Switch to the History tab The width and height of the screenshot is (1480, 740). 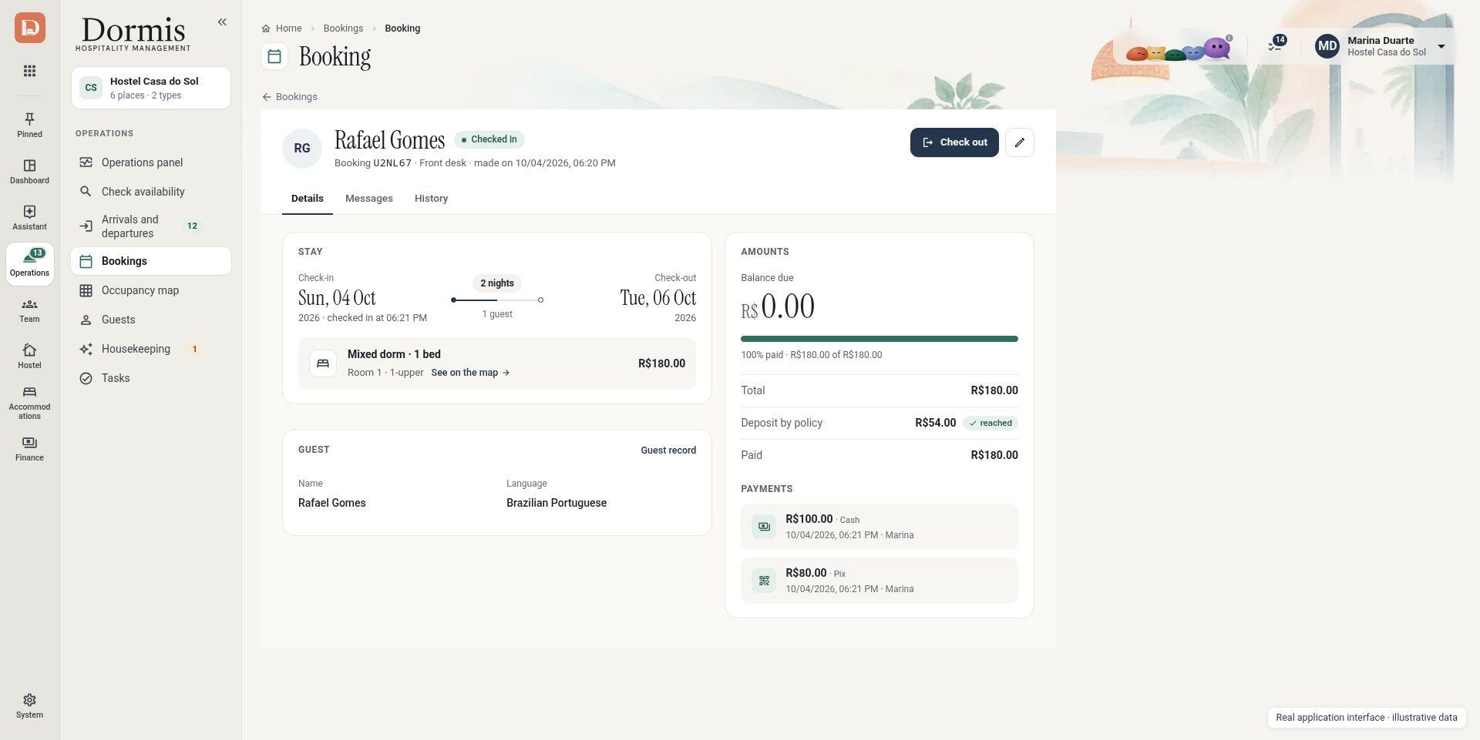pyautogui.click(x=431, y=199)
